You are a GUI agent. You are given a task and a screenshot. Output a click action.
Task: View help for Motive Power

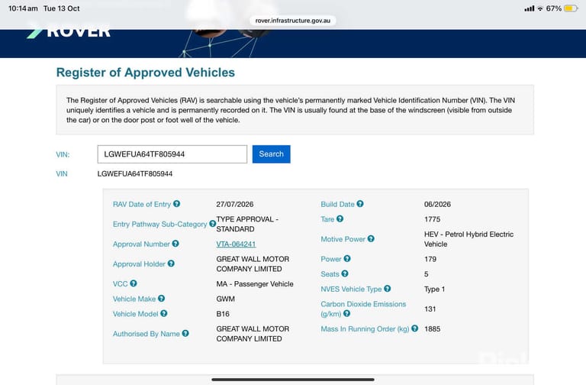click(371, 238)
